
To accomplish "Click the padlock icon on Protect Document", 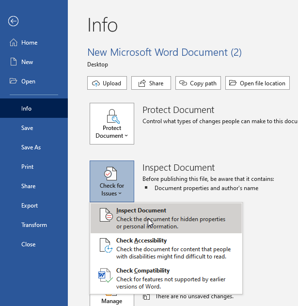I will point(113,116).
